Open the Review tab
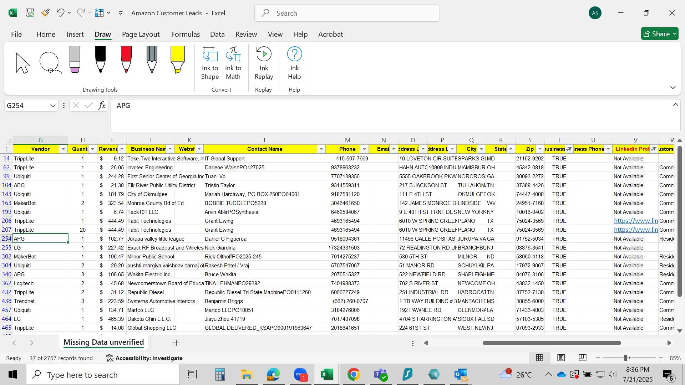Viewport: 685px width, 385px height. click(x=246, y=34)
